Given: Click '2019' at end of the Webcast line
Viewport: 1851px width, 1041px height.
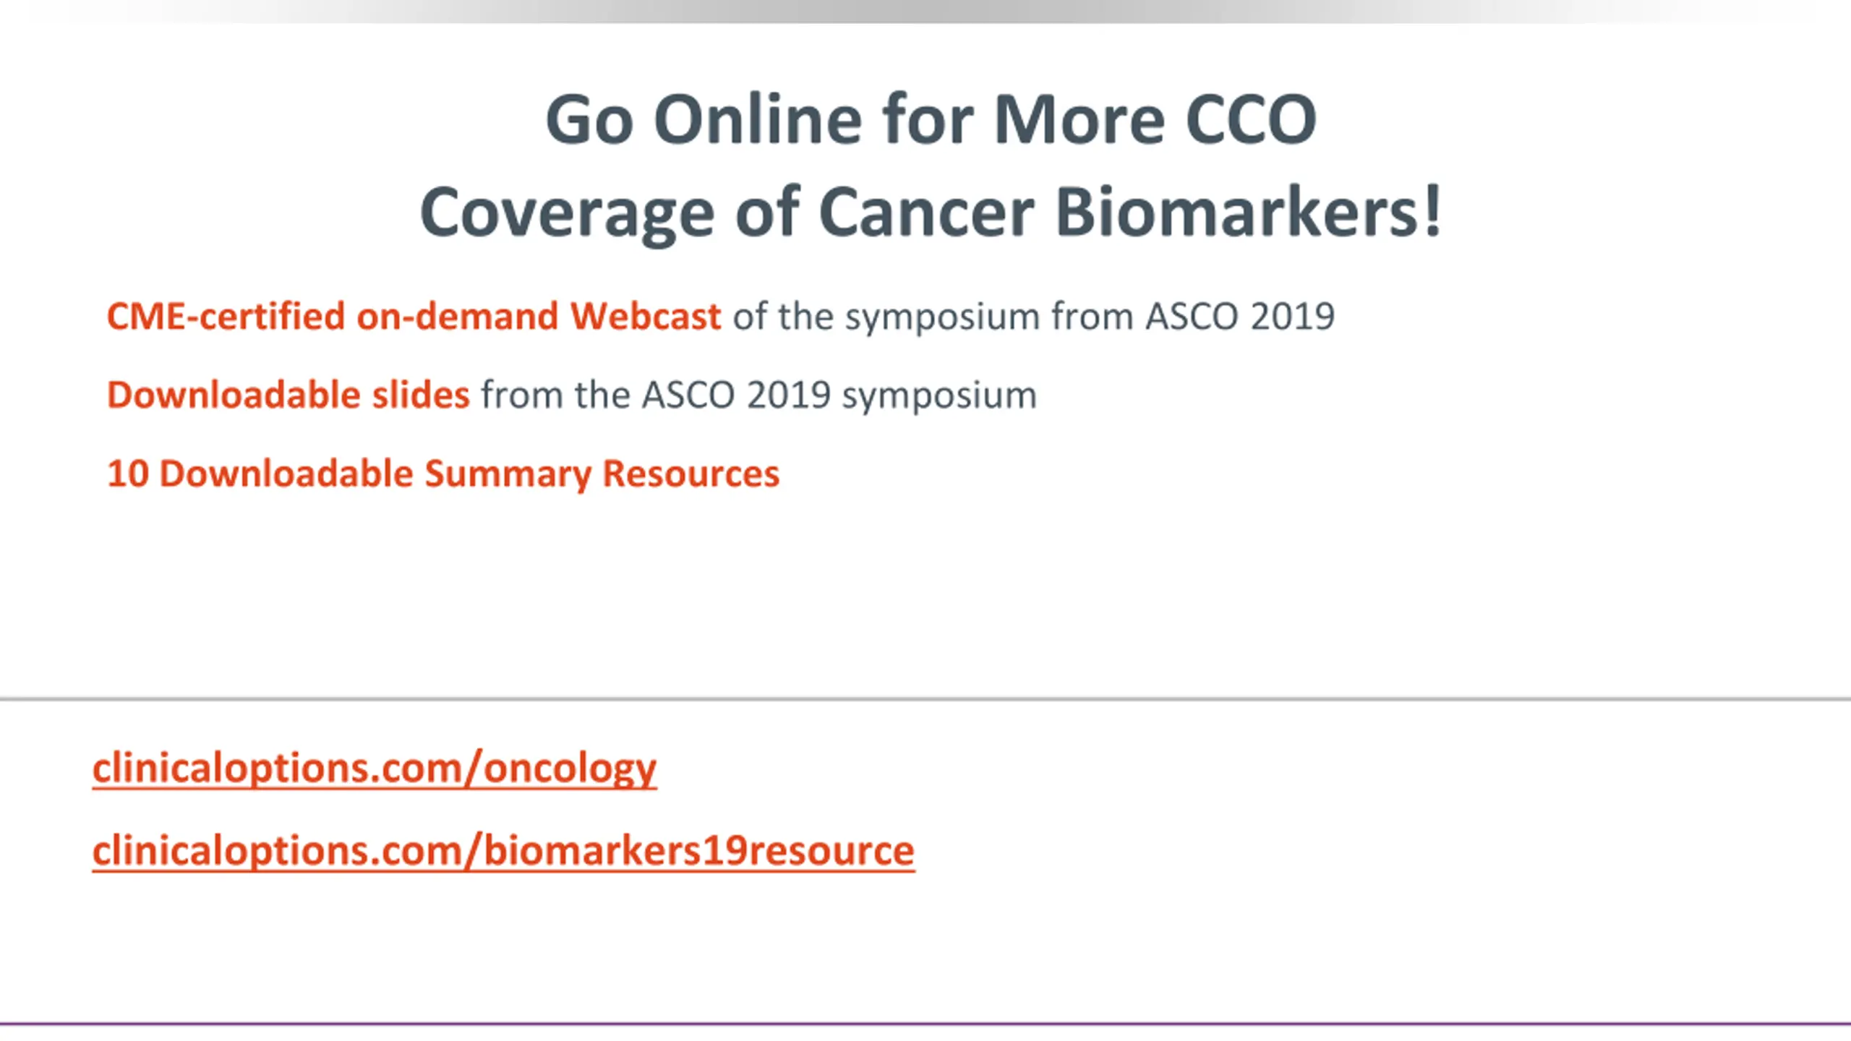Looking at the screenshot, I should coord(1292,317).
